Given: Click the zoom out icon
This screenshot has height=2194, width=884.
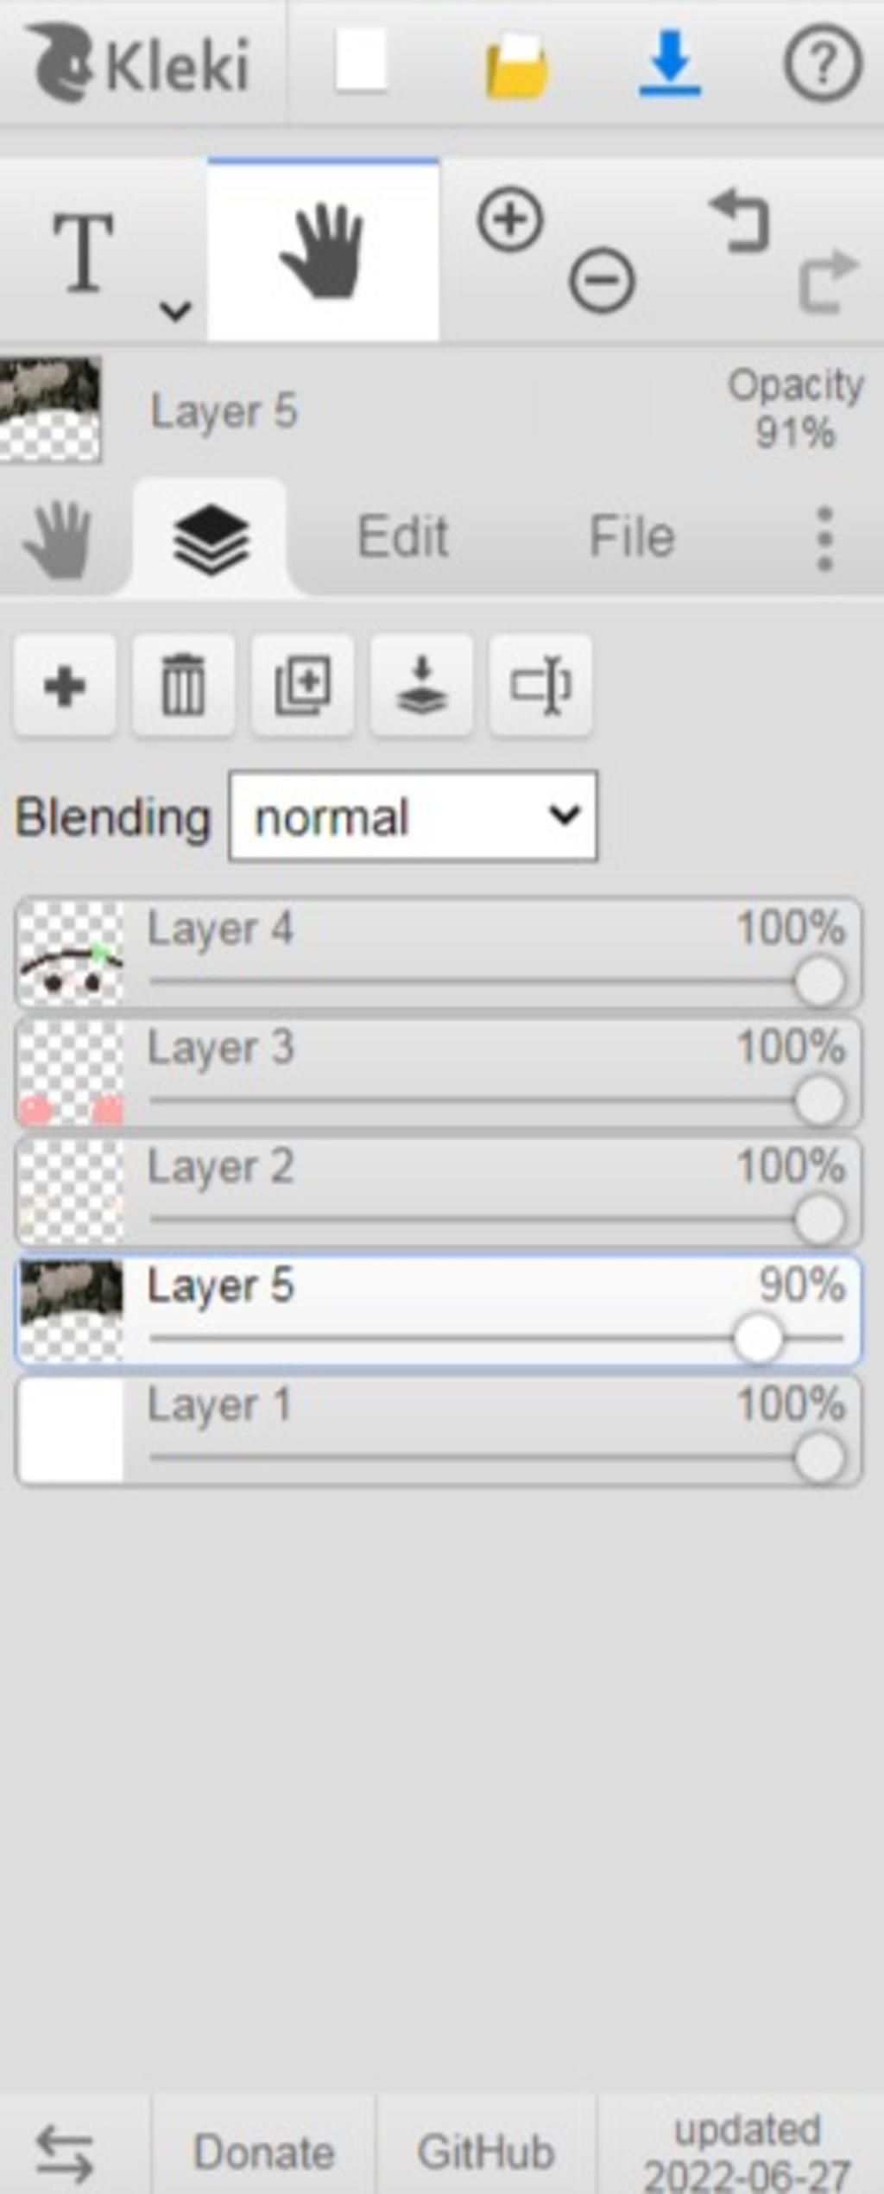Looking at the screenshot, I should [602, 280].
